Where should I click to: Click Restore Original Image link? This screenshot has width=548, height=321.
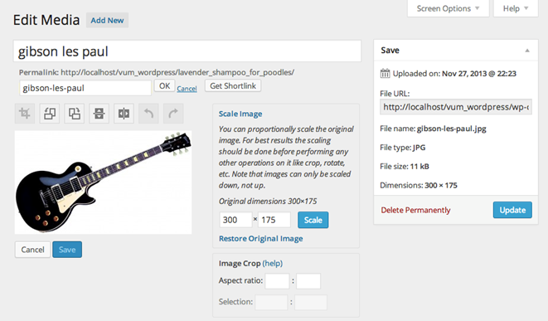click(260, 239)
